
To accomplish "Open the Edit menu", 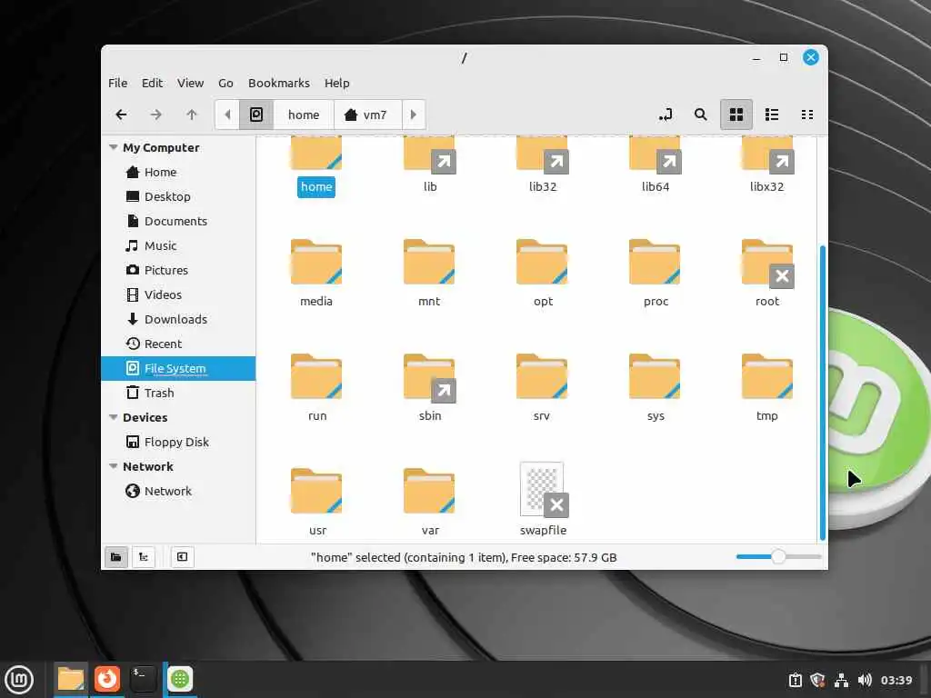I will point(152,83).
